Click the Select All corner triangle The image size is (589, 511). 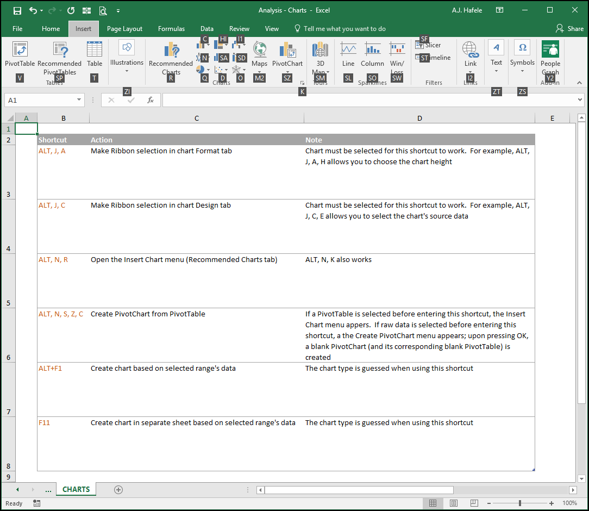[9, 118]
